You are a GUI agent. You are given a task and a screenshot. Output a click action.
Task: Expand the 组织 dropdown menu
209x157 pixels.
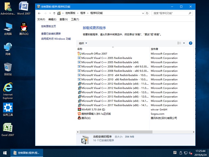click(x=83, y=43)
